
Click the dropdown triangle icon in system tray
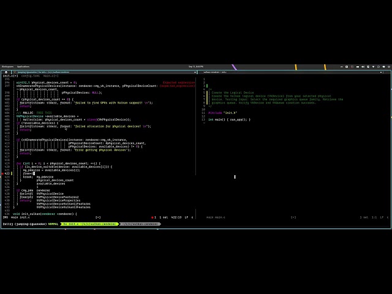pyautogui.click(x=373, y=67)
